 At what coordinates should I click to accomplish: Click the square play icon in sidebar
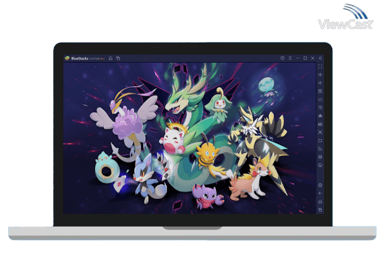pyautogui.click(x=320, y=91)
